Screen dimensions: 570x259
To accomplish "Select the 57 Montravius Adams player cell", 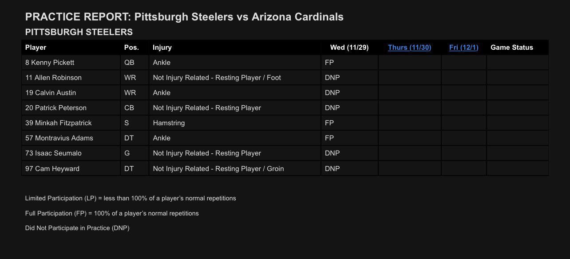I will tap(71, 138).
